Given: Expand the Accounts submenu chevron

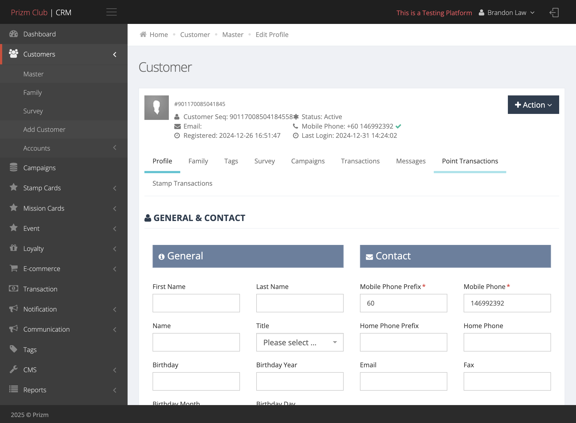Looking at the screenshot, I should coord(115,148).
